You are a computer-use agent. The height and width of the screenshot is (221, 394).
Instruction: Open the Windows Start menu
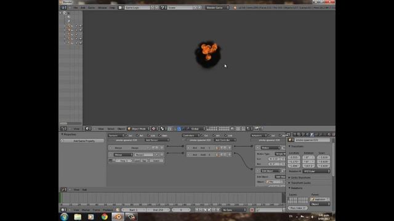64,217
